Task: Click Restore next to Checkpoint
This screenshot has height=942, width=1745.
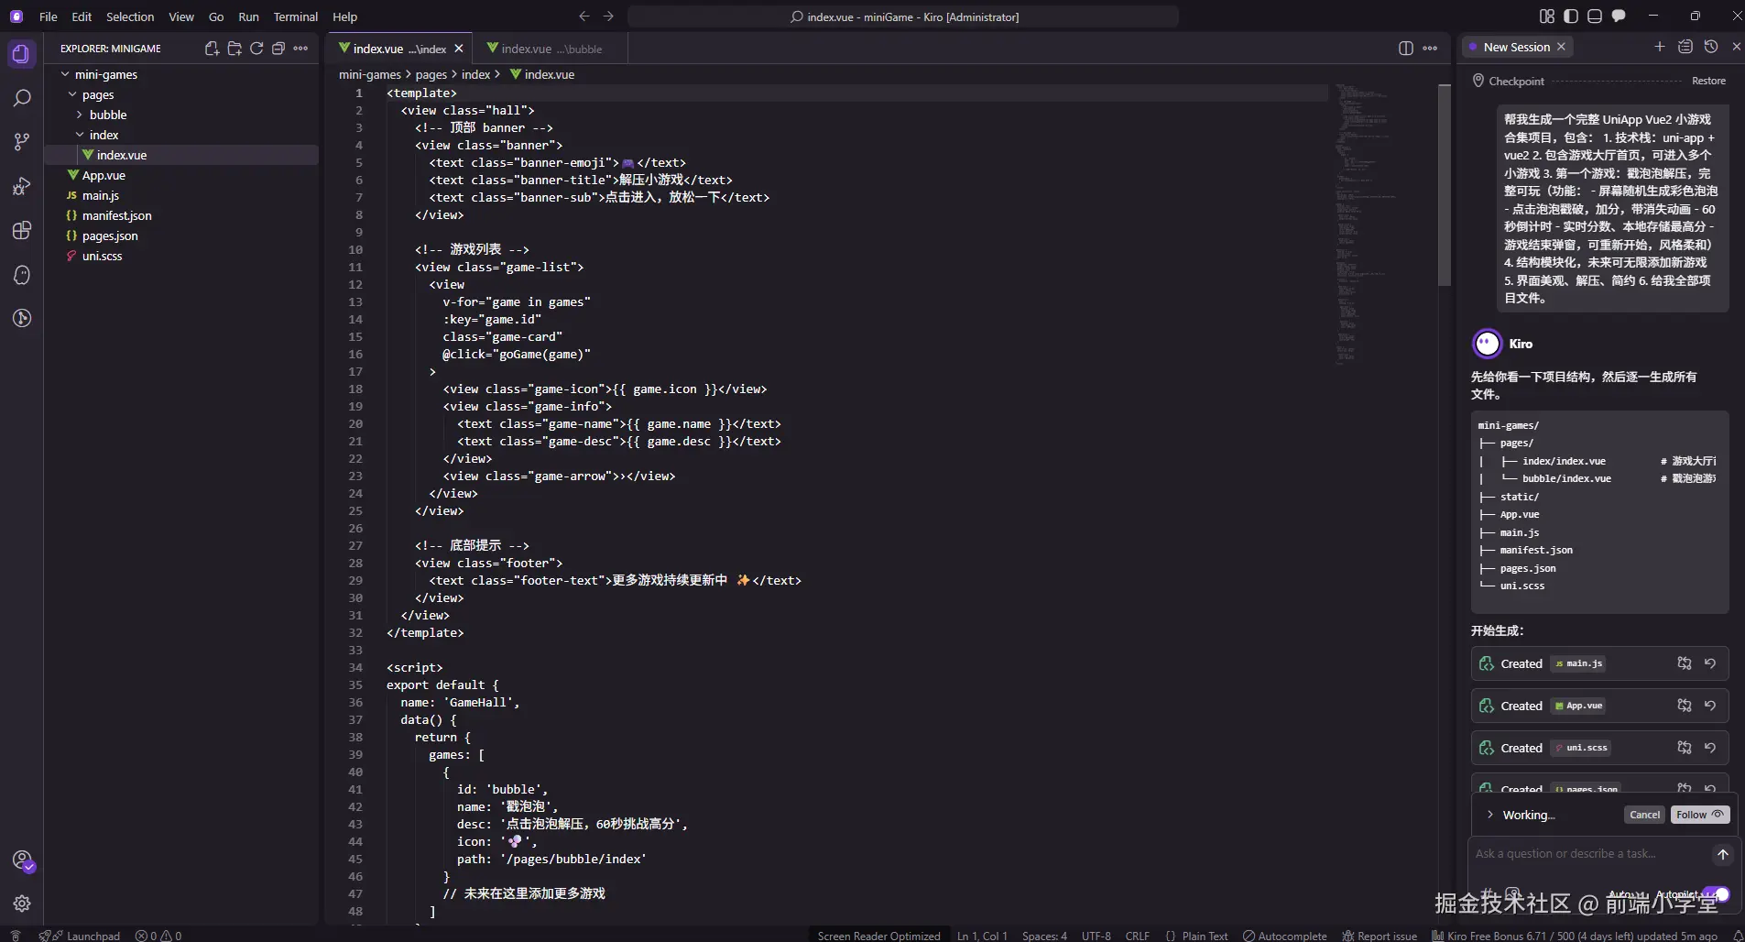Action: 1708,81
